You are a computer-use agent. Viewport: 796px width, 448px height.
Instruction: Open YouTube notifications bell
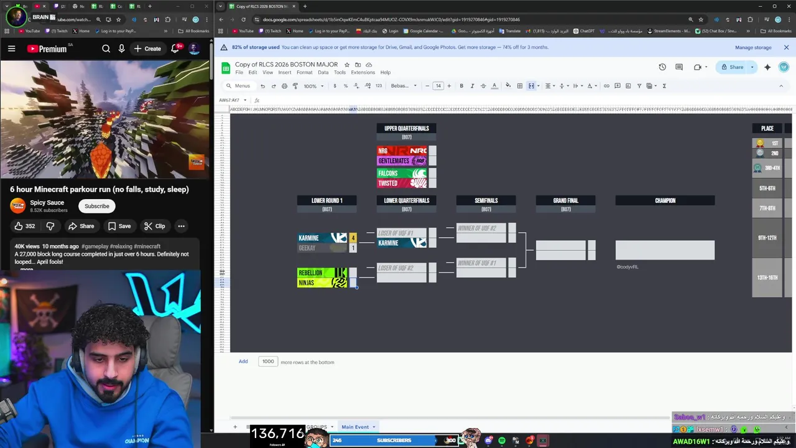point(175,49)
